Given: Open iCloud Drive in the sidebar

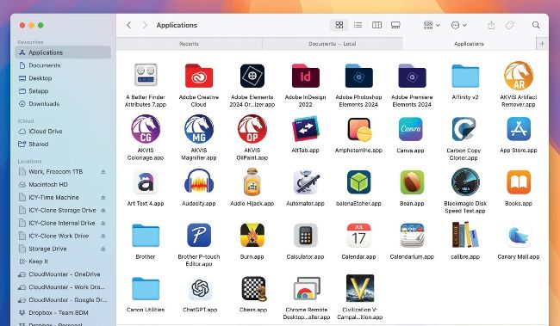Looking at the screenshot, I should pyautogui.click(x=63, y=132).
